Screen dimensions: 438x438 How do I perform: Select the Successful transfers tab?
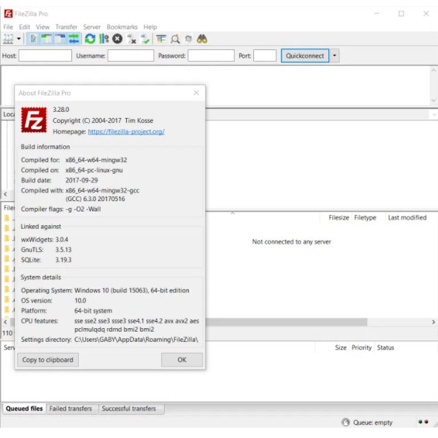(128, 408)
